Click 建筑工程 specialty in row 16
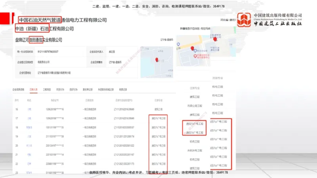 click(158, 110)
